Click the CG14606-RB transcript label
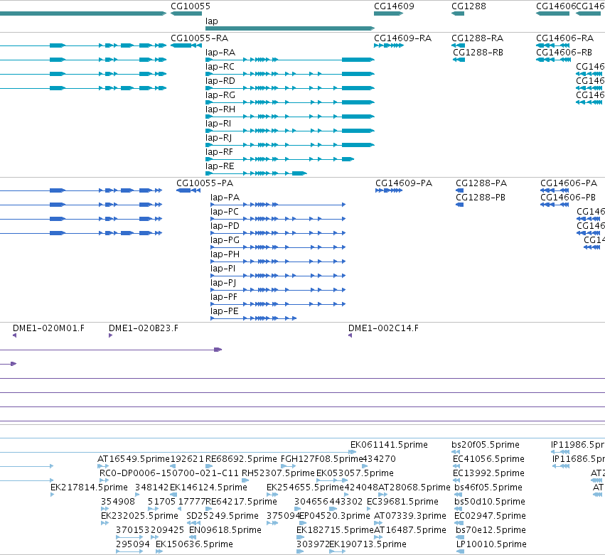Image resolution: width=605 pixels, height=555 pixels. [x=564, y=53]
